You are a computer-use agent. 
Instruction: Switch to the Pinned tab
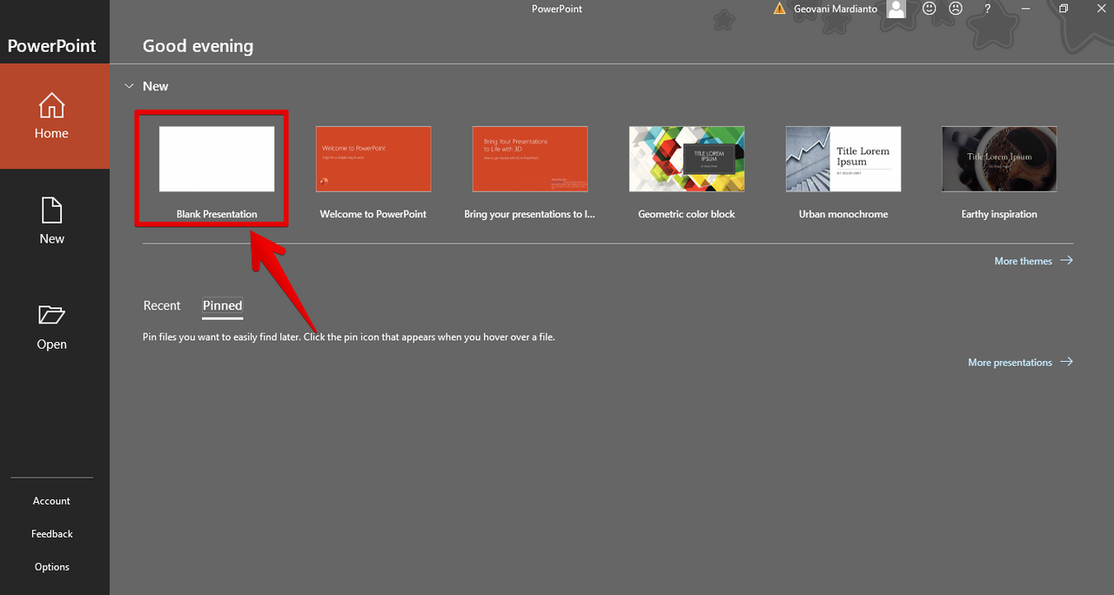pos(223,305)
